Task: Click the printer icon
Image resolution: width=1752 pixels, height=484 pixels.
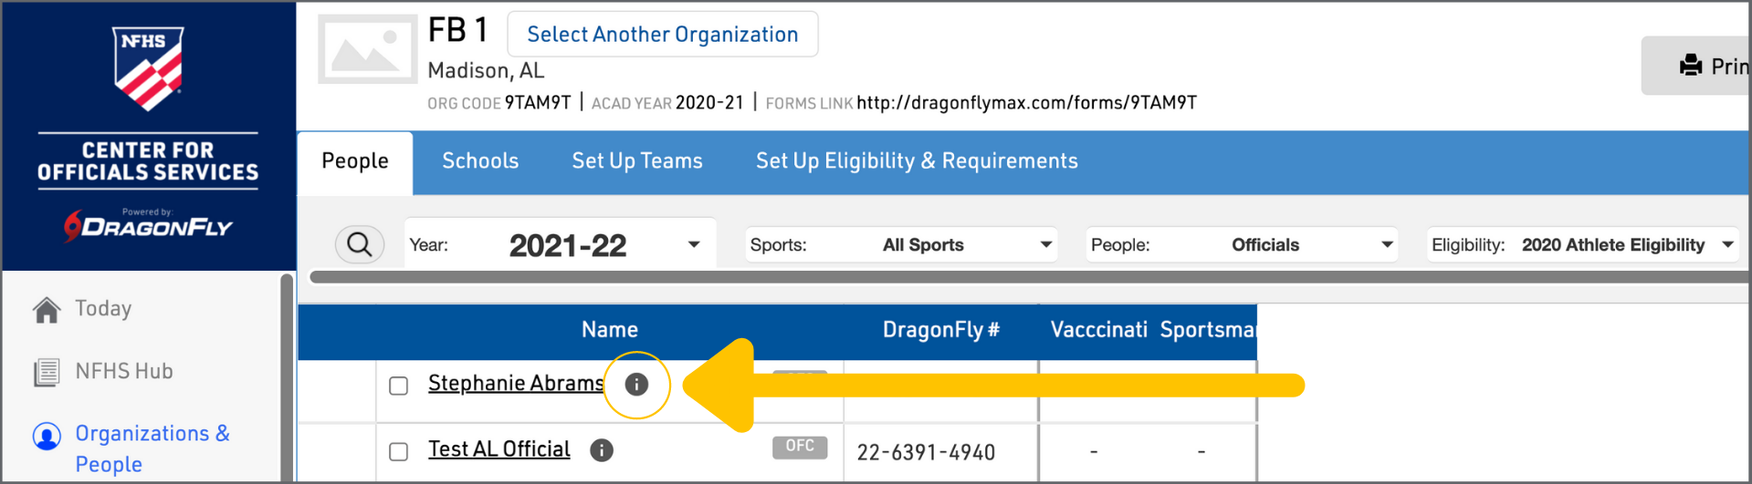Action: [x=1691, y=66]
